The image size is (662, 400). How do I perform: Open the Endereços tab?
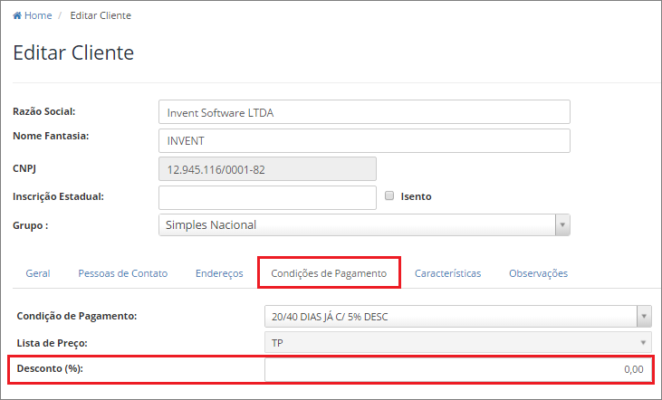coord(219,273)
